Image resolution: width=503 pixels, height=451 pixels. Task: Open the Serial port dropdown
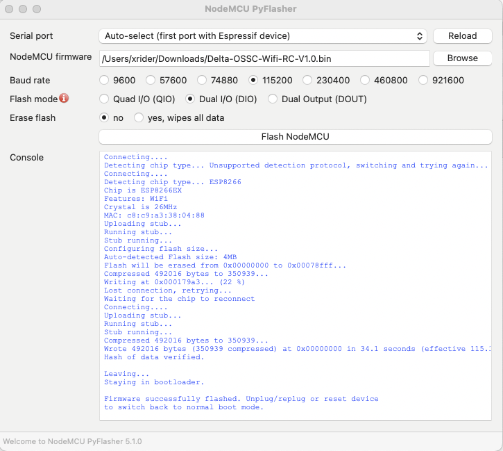point(263,36)
